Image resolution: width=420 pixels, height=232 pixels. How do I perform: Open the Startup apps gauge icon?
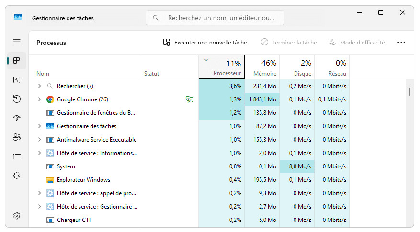coord(17,118)
